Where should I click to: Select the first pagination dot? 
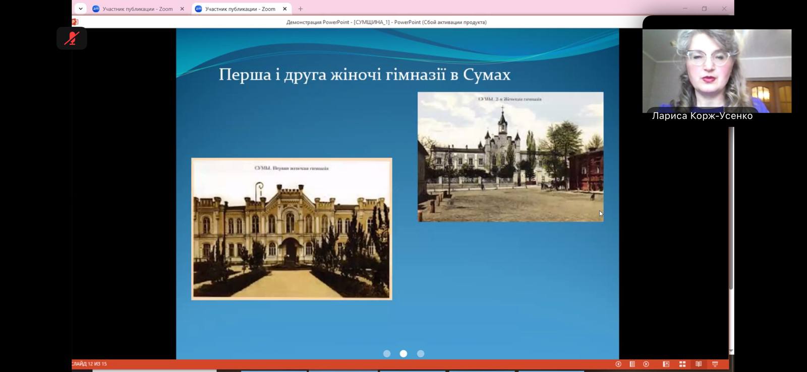(387, 354)
